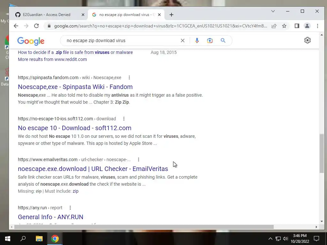The width and height of the screenshot is (327, 245).
Task: Switch to E2Guardian - Access Denied tab
Action: [x=46, y=15]
